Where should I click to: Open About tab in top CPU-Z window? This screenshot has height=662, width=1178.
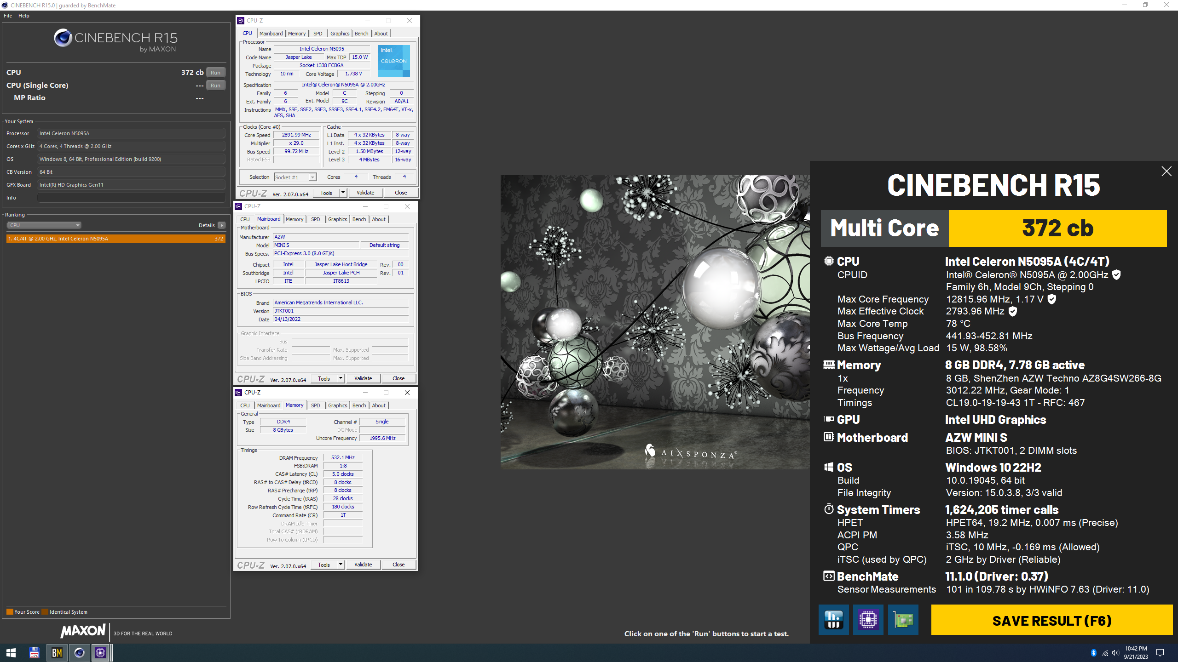pyautogui.click(x=381, y=34)
